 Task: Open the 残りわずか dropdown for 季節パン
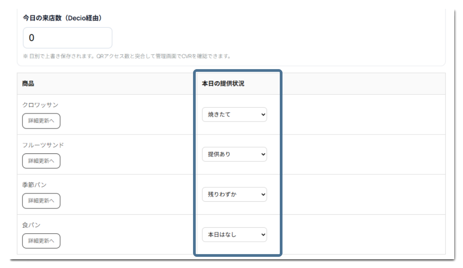(234, 194)
